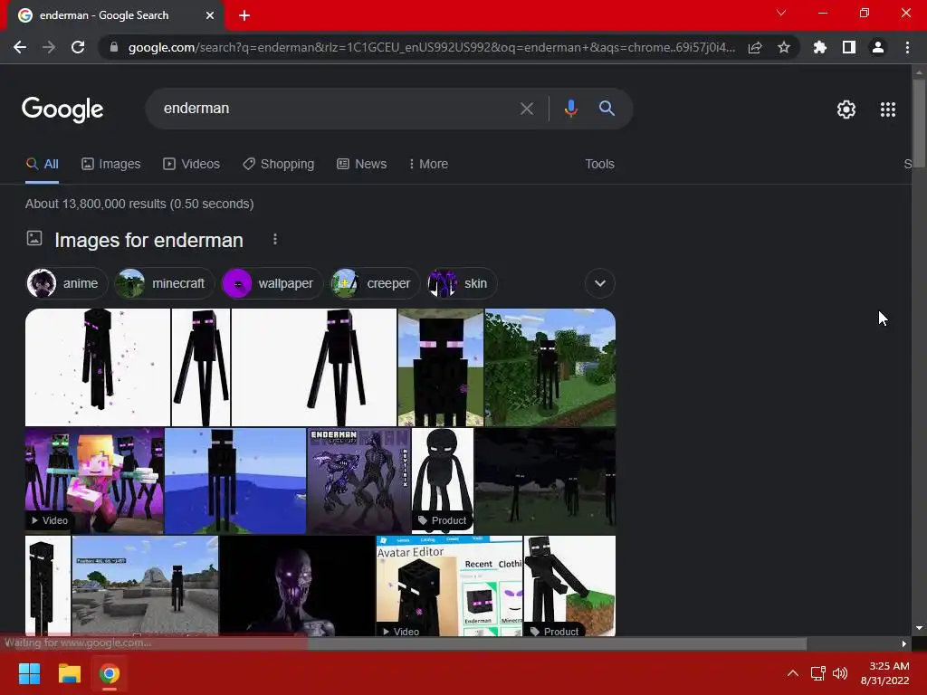
Task: Open the volume speaker tray icon
Action: (x=840, y=673)
